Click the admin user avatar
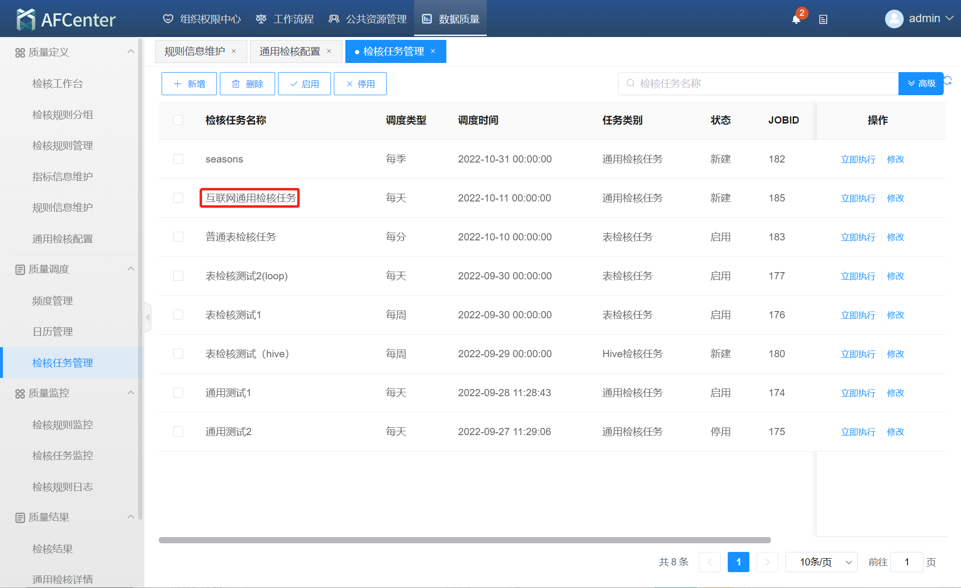Viewport: 961px width, 588px height. click(894, 19)
